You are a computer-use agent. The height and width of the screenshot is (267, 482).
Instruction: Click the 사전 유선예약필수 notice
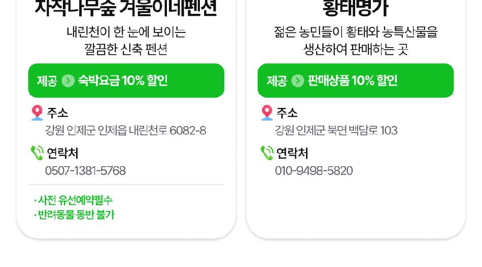74,200
